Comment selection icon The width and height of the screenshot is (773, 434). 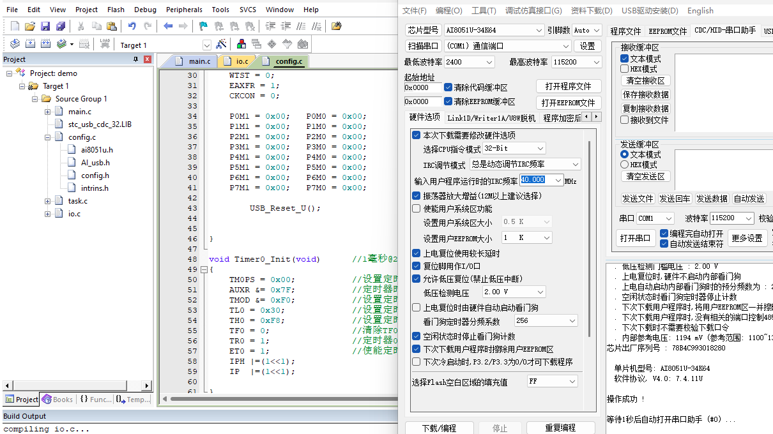[x=301, y=26]
